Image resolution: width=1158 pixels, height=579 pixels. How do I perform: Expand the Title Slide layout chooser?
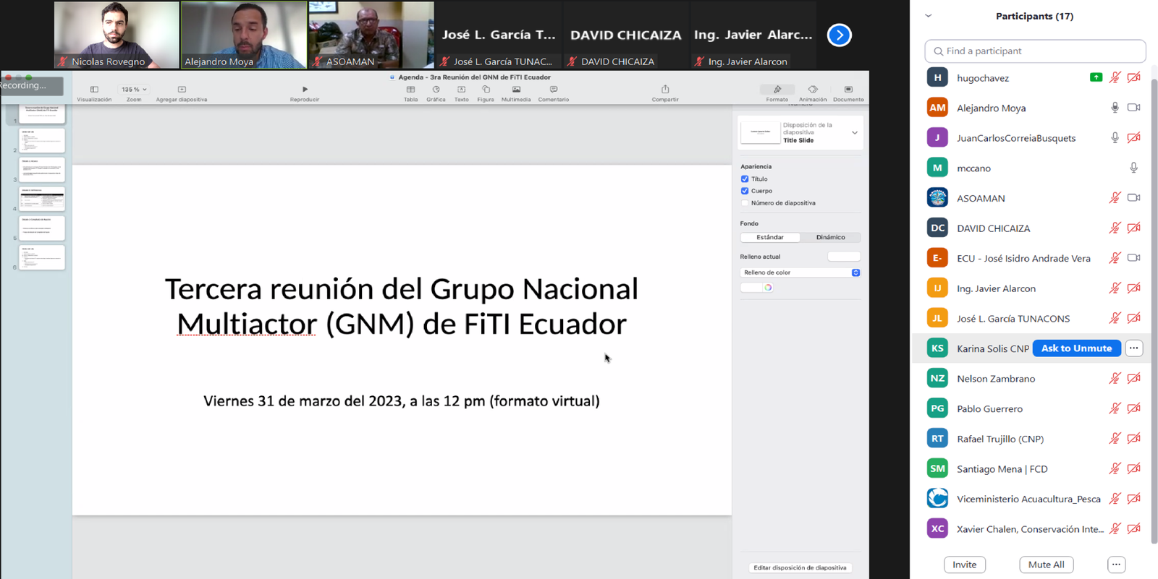tap(854, 133)
